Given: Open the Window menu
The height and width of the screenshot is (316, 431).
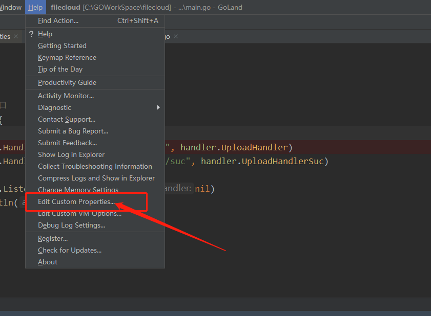Looking at the screenshot, I should coord(10,7).
